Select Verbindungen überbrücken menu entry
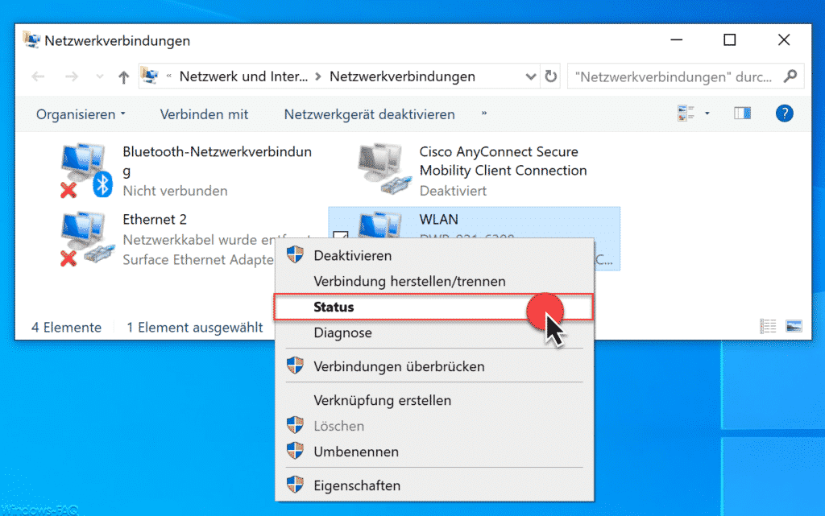The image size is (825, 516). point(434,366)
